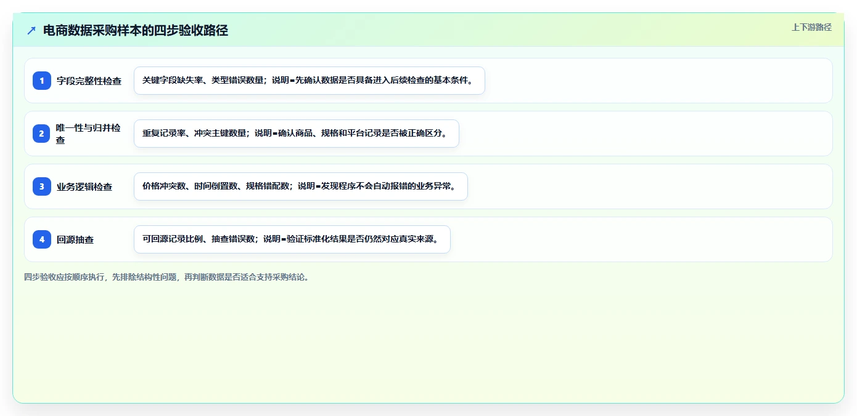Click the 业务逻辑检查 step label
This screenshot has width=857, height=416.
point(84,187)
